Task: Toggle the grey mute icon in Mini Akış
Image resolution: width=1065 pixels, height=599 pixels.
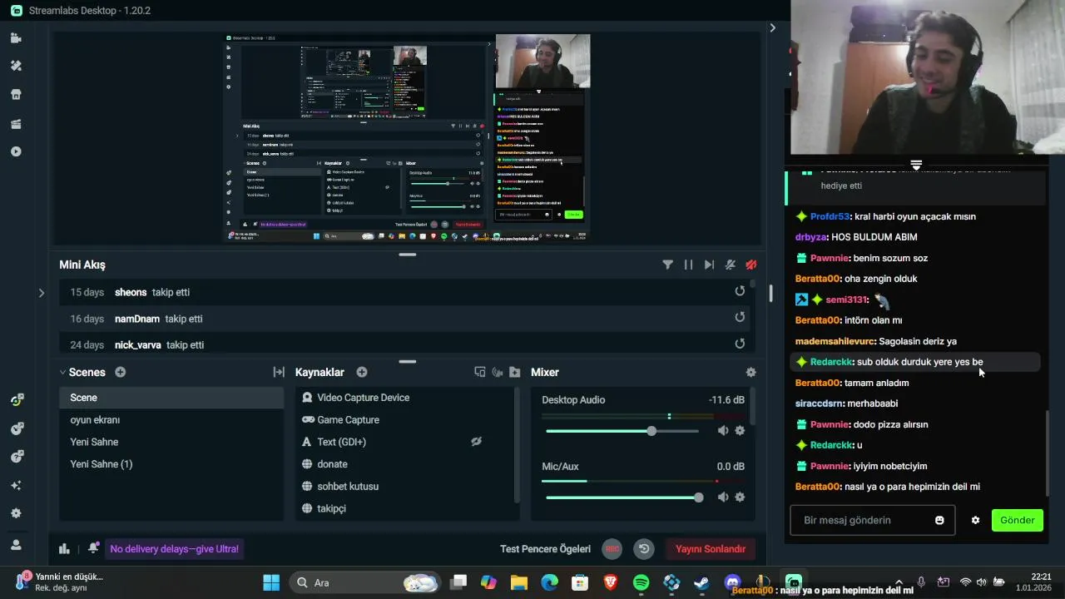Action: [x=731, y=265]
